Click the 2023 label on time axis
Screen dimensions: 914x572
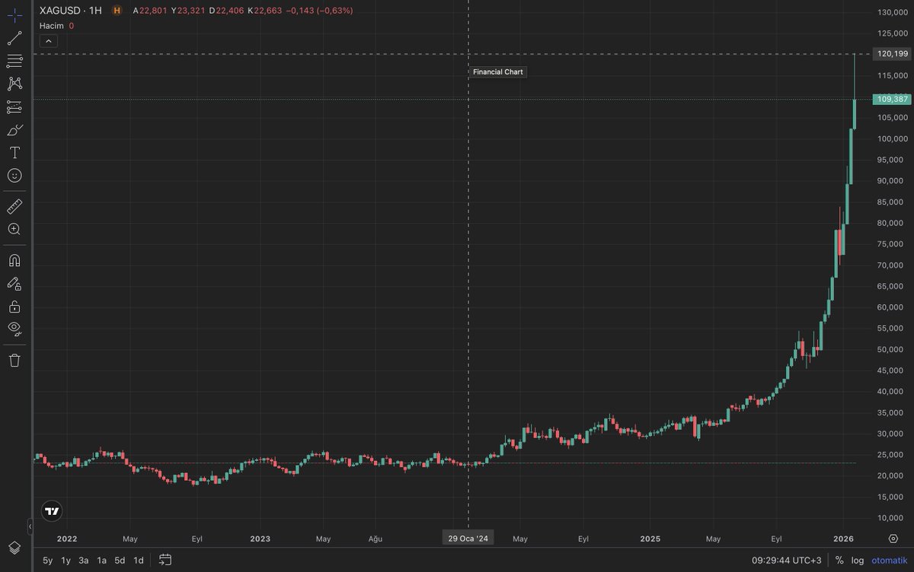click(x=260, y=539)
